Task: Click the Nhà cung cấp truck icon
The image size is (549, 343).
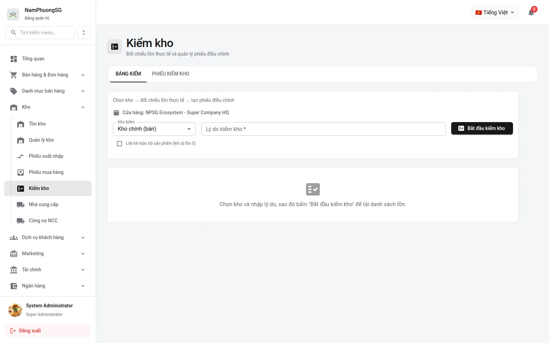Action: coord(21,205)
